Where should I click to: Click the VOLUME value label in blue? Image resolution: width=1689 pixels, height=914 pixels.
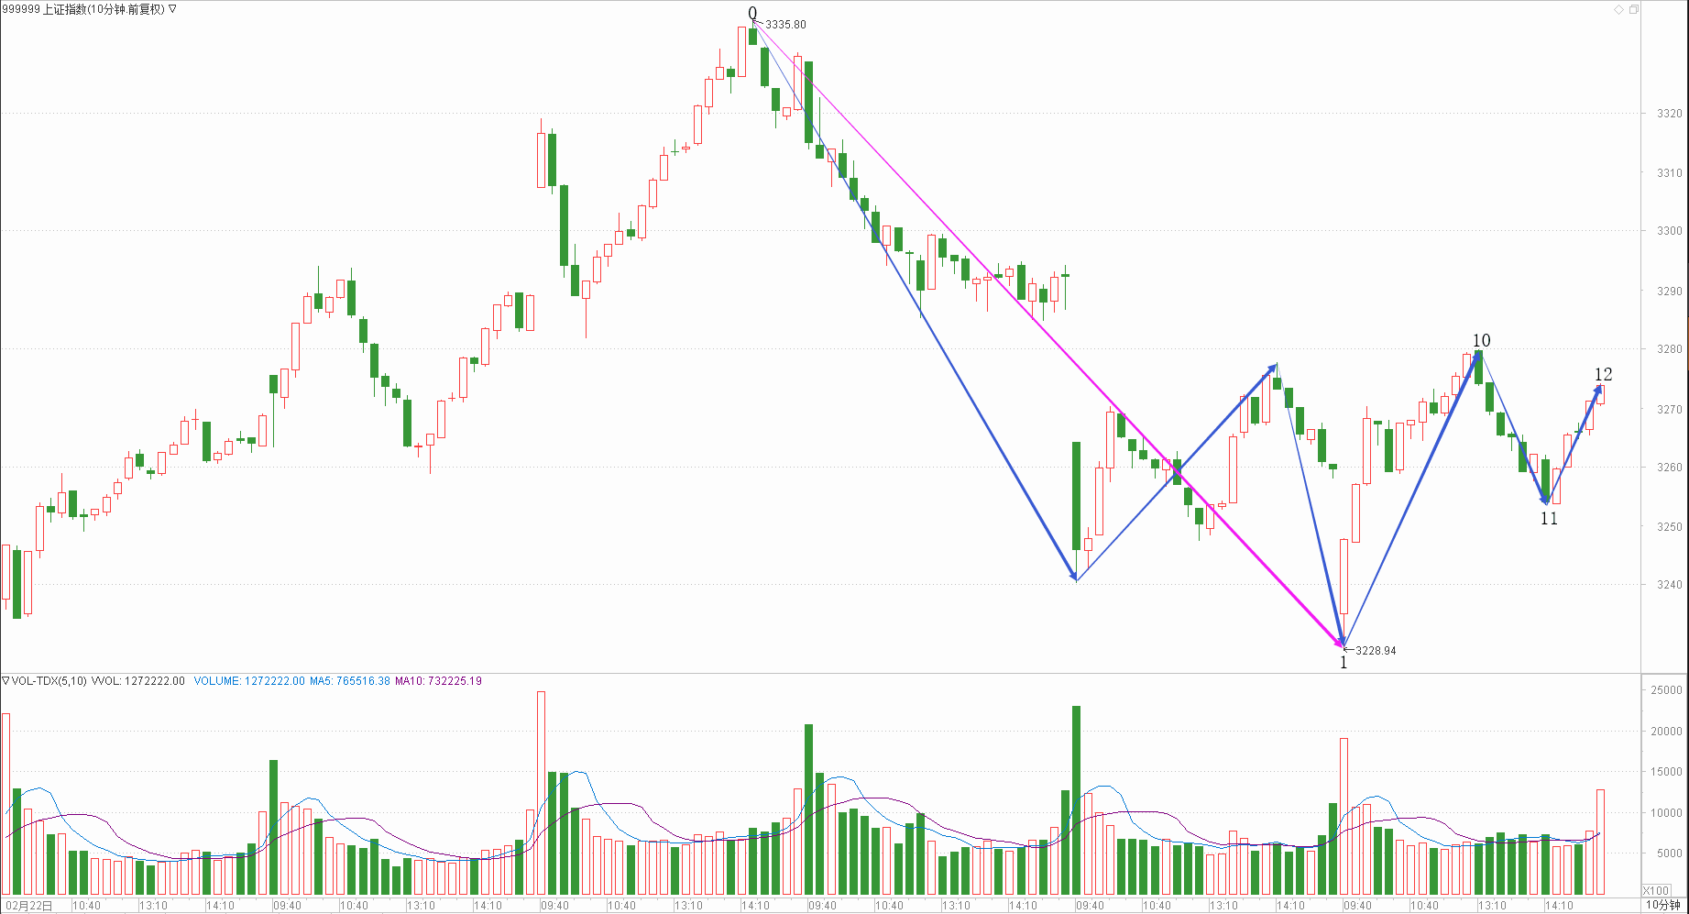click(249, 681)
